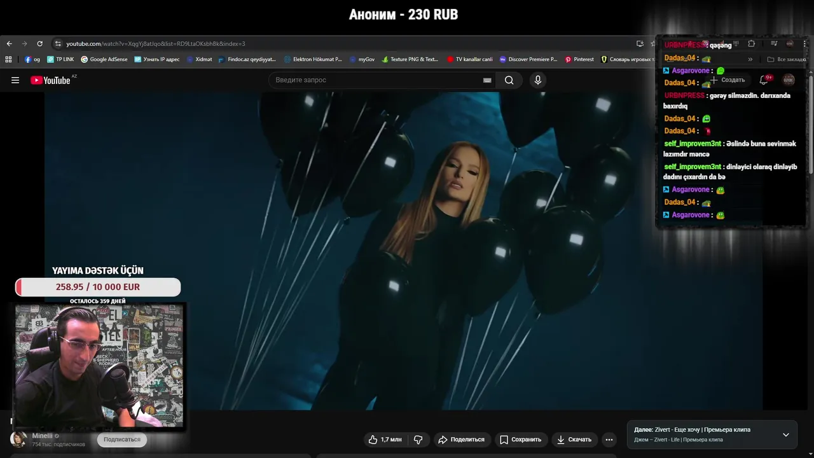The width and height of the screenshot is (814, 458).
Task: Open the browser three-dot menu
Action: click(804, 44)
